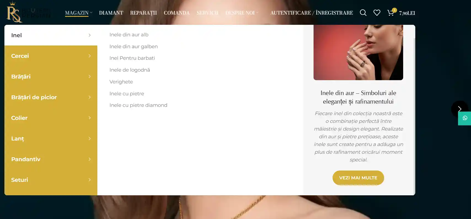Click the WhatsApp chat icon
Image resolution: width=471 pixels, height=219 pixels.
point(465,118)
